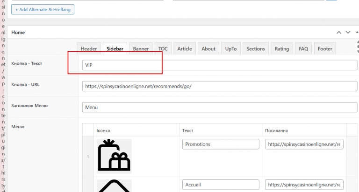359x192 pixels.
Task: Switch to the Banner tab
Action: (x=141, y=48)
